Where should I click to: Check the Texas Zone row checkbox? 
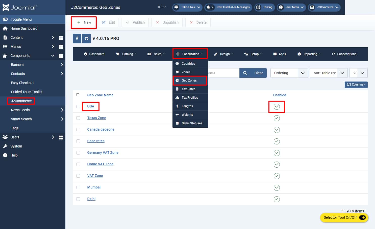coord(78,118)
